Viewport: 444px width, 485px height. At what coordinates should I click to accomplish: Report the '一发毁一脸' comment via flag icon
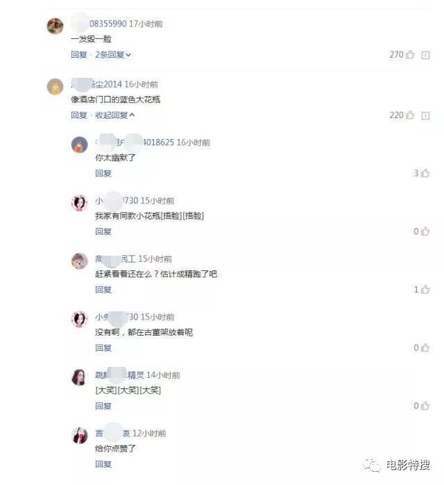[x=425, y=55]
